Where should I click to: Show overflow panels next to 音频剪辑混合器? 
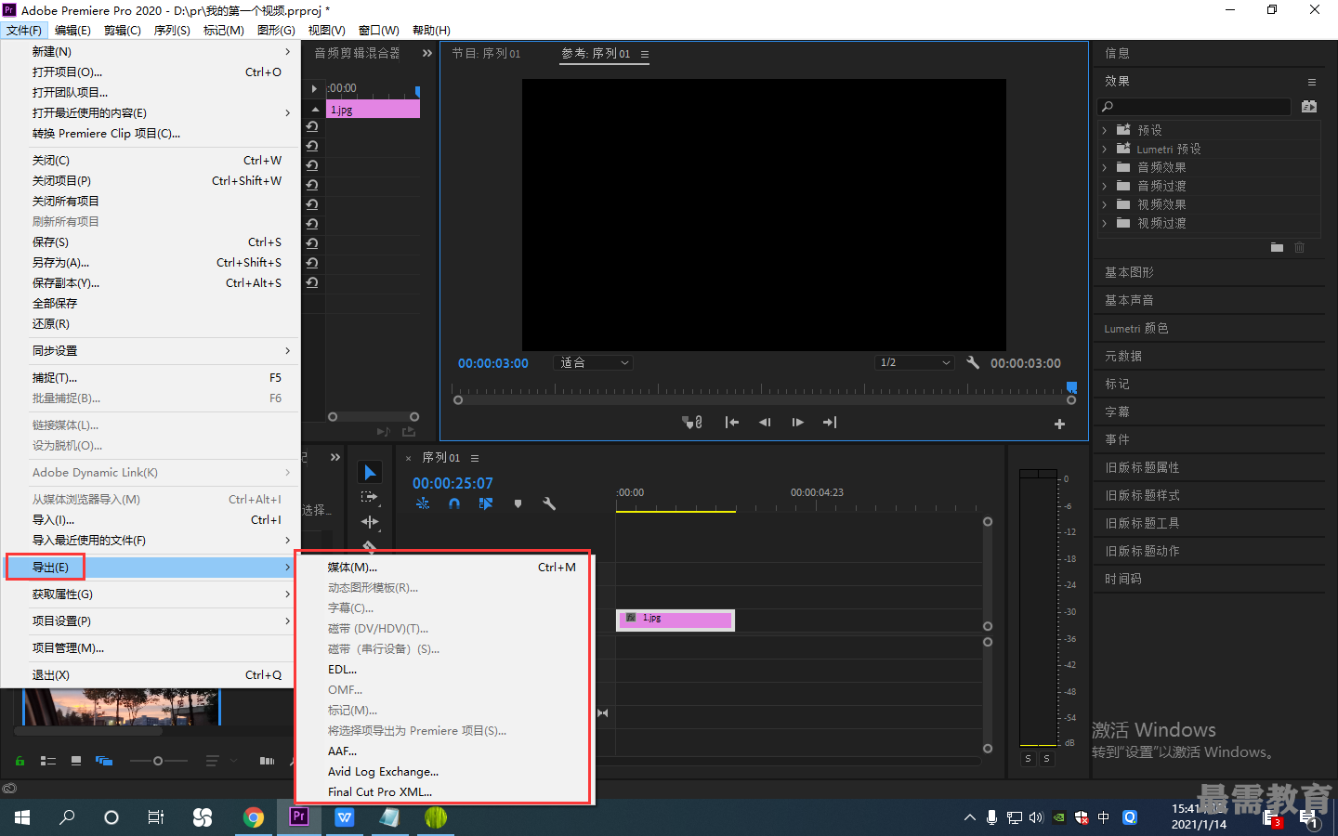[427, 53]
